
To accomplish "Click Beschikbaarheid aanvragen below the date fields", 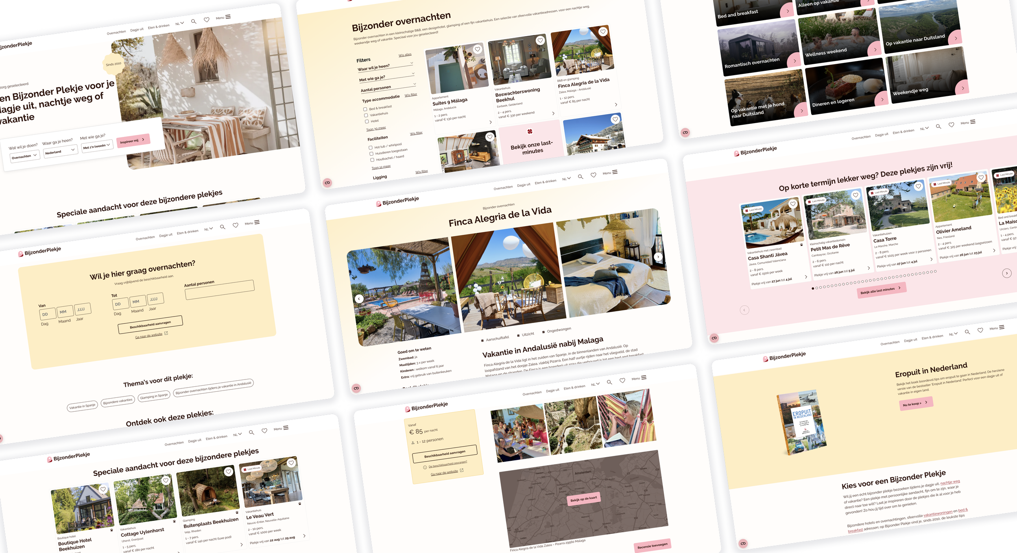I will tap(150, 324).
